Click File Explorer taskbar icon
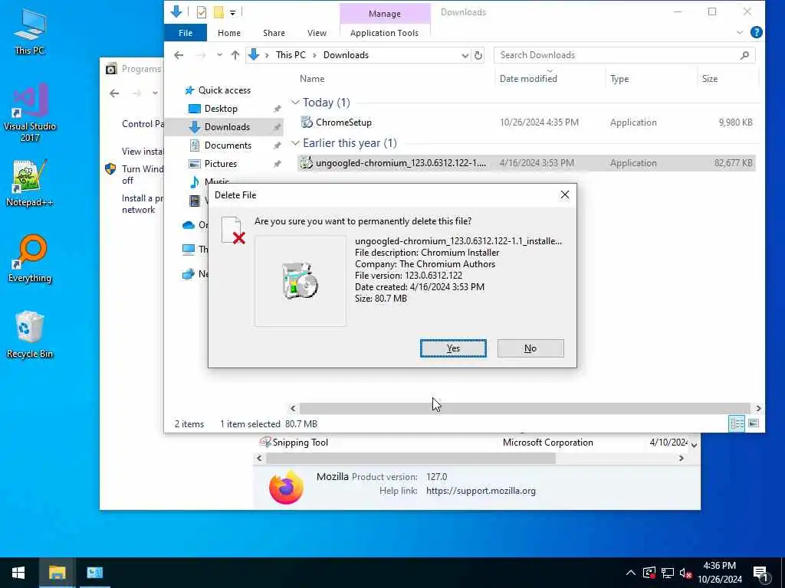Viewport: 785px width, 588px height. coord(57,573)
